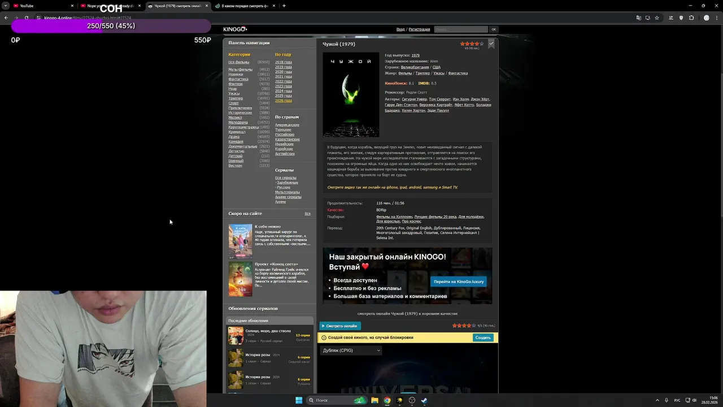Viewport: 723px width, 407px height.
Task: Open the Дубляж (СРIG) voiceover dropdown
Action: pos(351,350)
